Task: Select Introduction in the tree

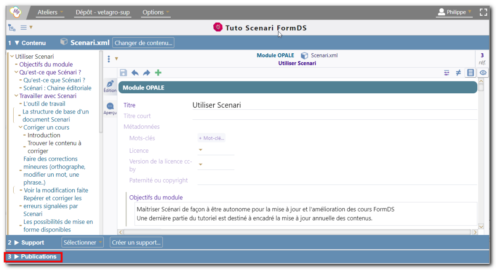Action: (x=44, y=135)
